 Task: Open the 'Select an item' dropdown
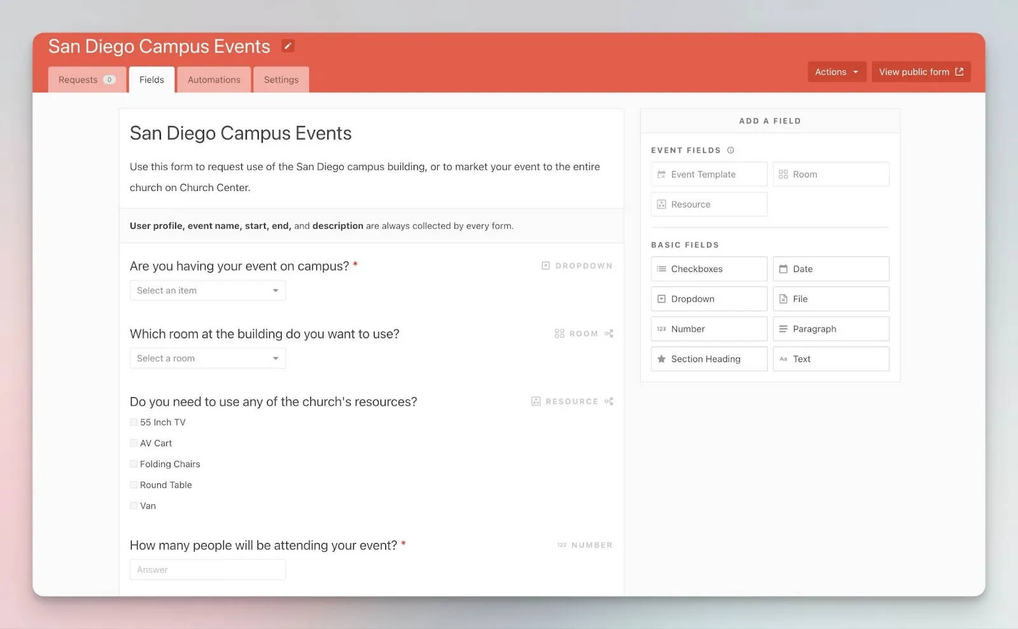click(x=207, y=290)
